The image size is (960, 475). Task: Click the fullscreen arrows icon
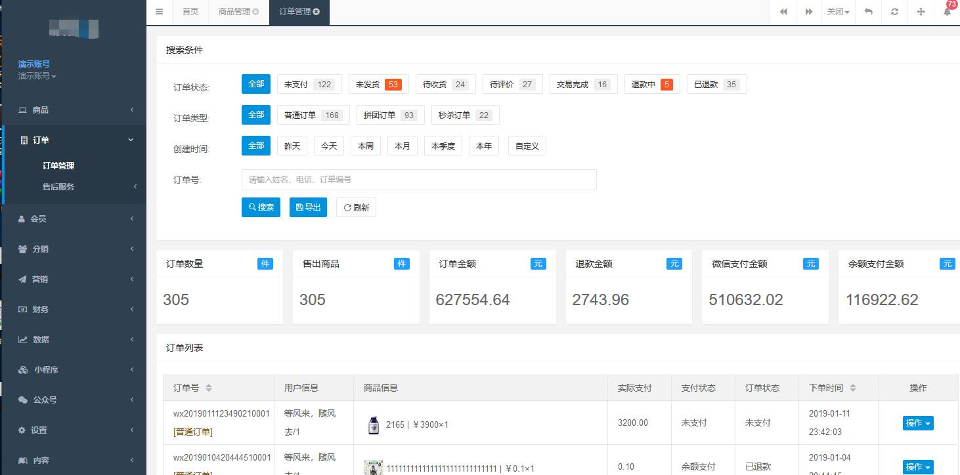tap(921, 12)
